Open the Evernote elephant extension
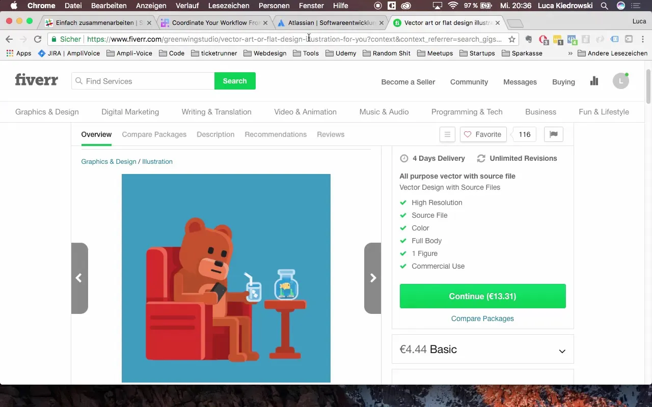652x407 pixels. click(x=529, y=39)
